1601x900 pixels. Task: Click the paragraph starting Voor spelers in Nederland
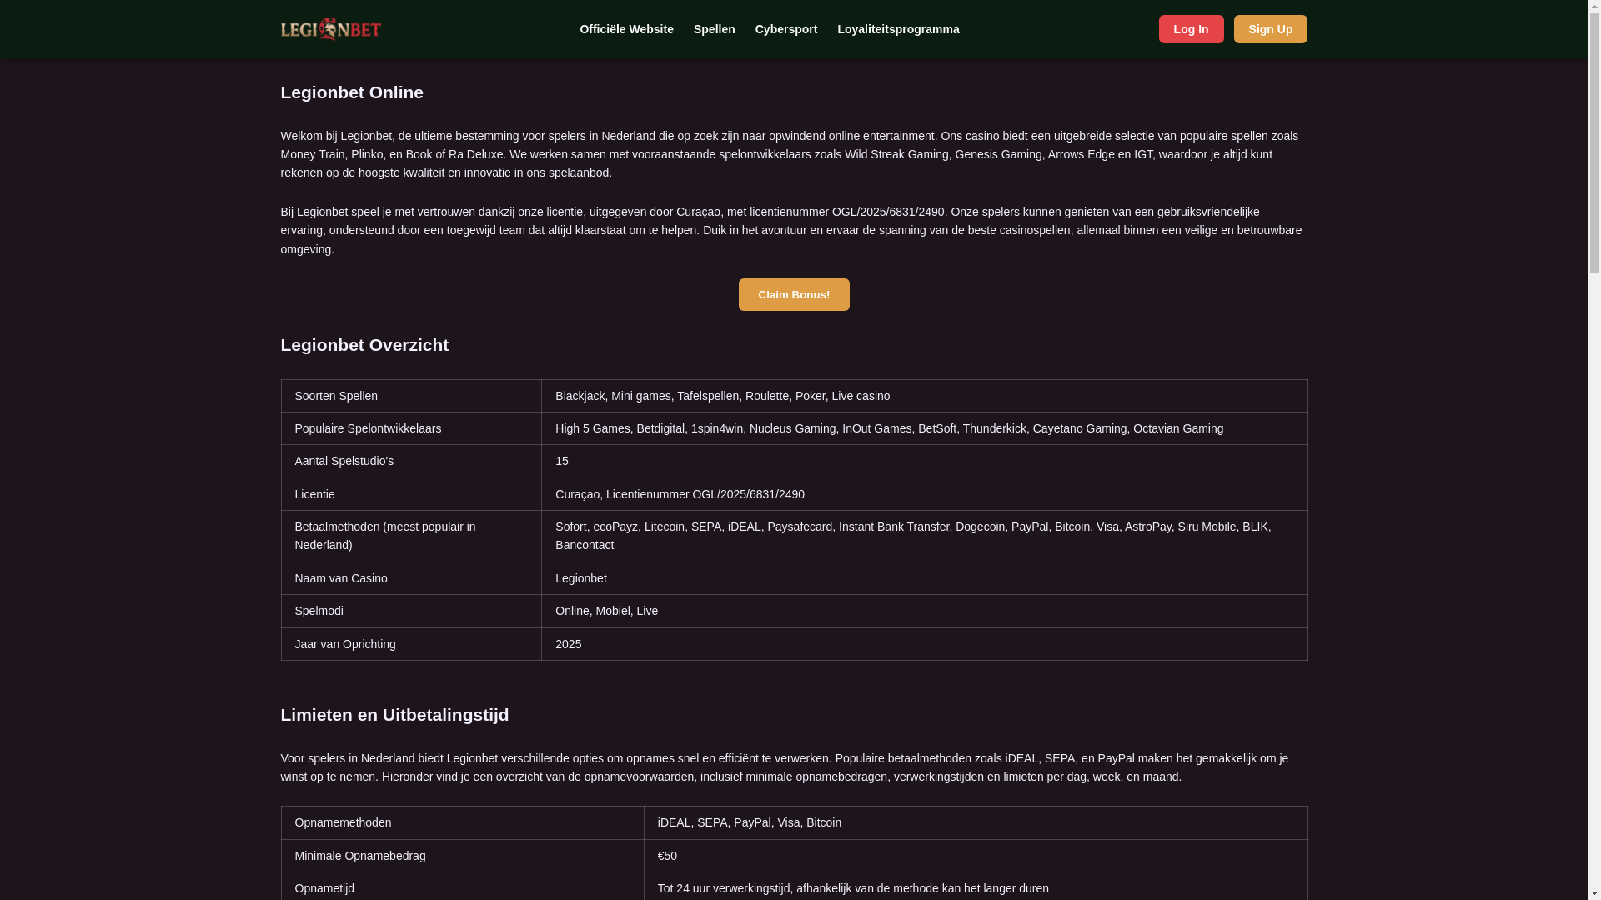[x=794, y=767]
